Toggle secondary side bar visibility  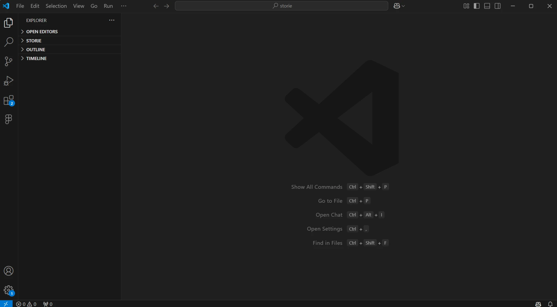point(498,6)
